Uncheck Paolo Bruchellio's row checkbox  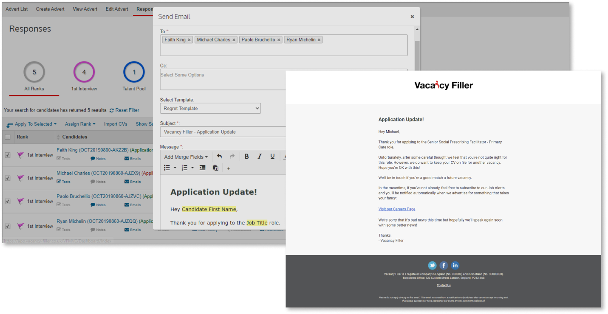click(x=8, y=202)
